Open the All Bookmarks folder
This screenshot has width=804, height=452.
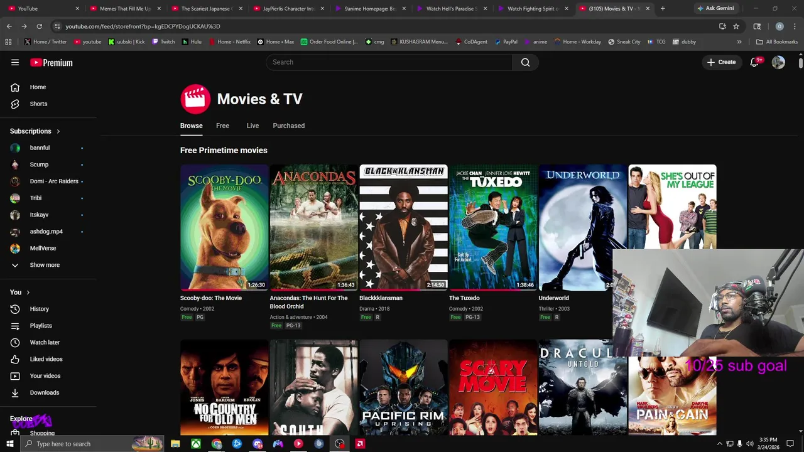[777, 41]
